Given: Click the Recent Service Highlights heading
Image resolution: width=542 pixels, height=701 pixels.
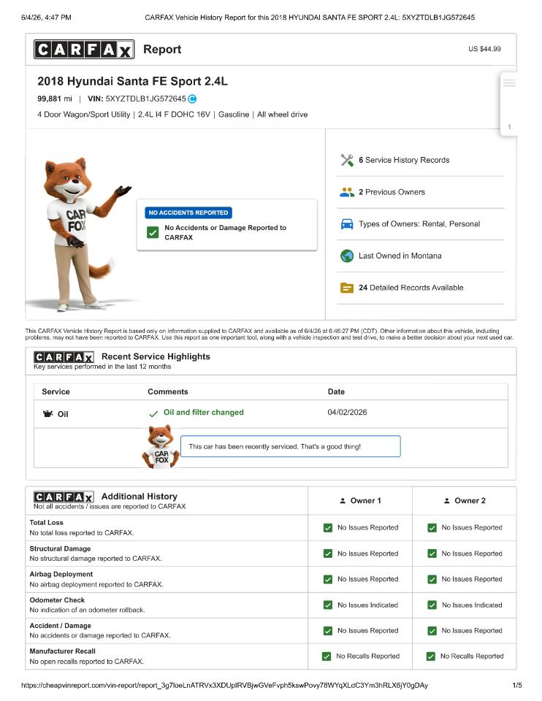Looking at the screenshot, I should click(x=156, y=356).
